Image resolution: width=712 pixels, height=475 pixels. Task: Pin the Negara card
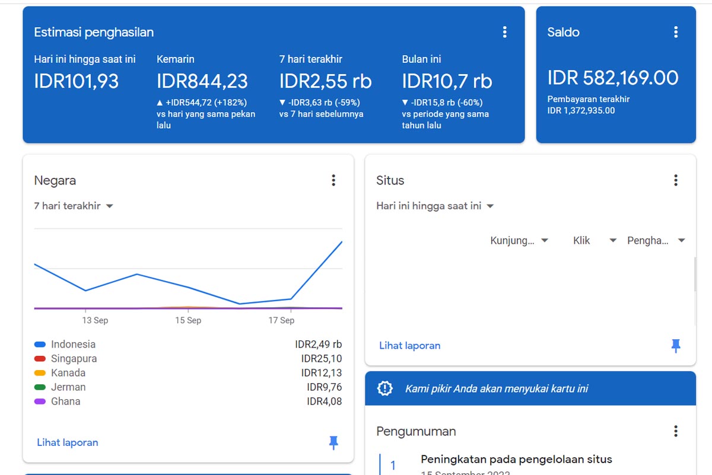click(x=333, y=442)
